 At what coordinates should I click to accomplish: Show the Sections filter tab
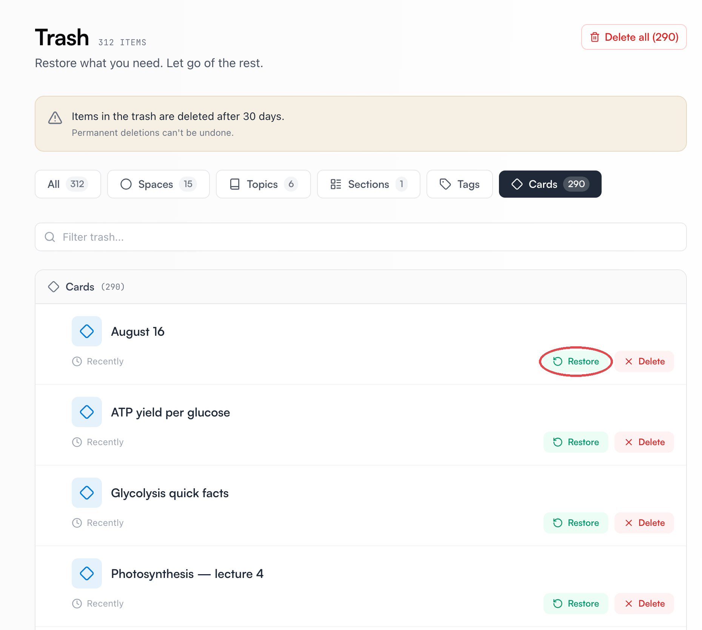coord(369,184)
